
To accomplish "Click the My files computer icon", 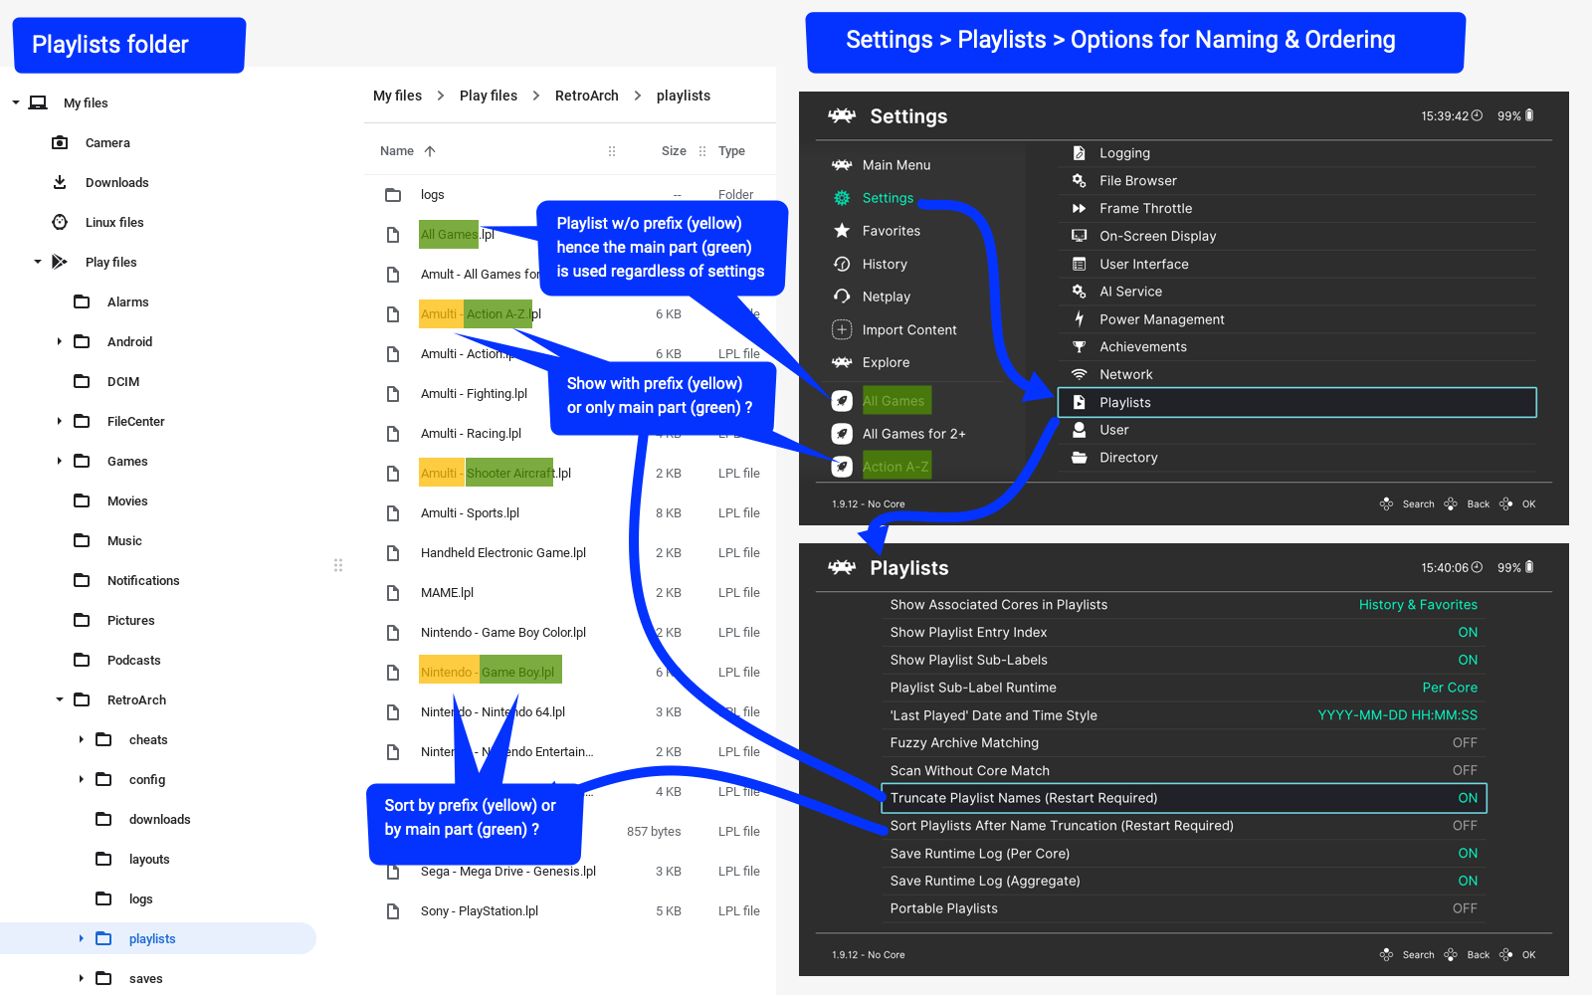I will (38, 102).
